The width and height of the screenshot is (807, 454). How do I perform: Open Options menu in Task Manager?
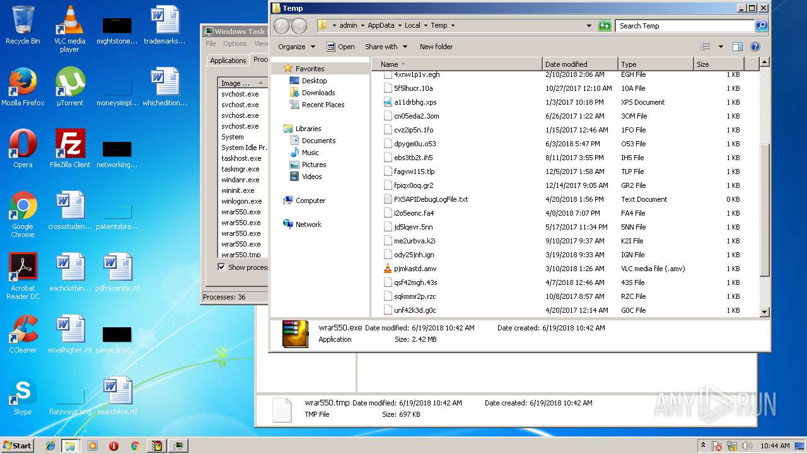click(x=235, y=44)
